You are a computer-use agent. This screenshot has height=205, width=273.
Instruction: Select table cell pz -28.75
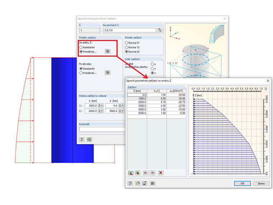(176, 102)
